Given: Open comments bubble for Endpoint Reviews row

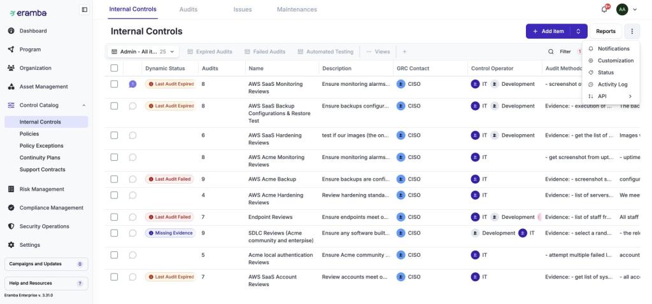Looking at the screenshot, I should click(x=132, y=217).
